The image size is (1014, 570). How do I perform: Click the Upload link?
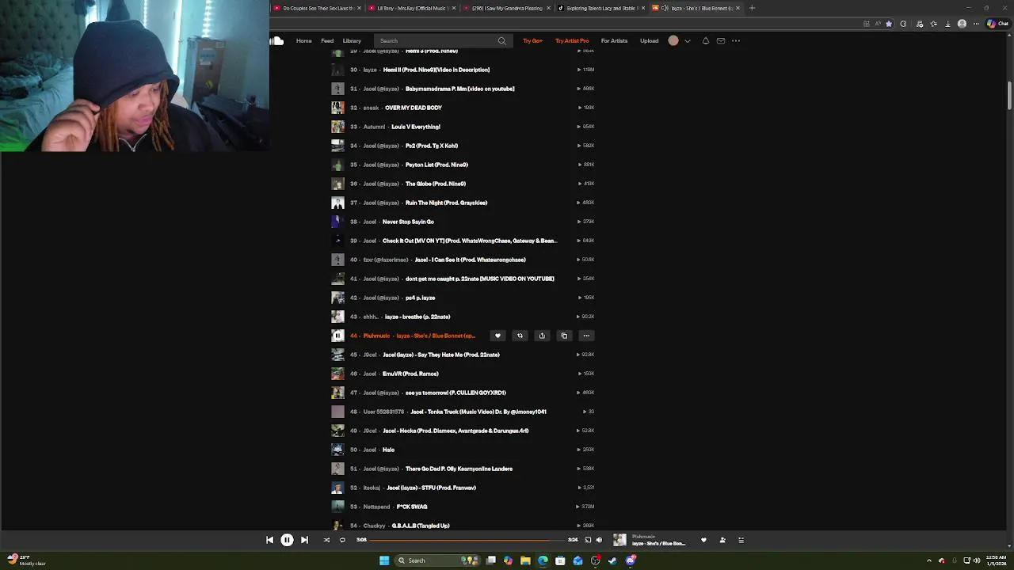[649, 40]
